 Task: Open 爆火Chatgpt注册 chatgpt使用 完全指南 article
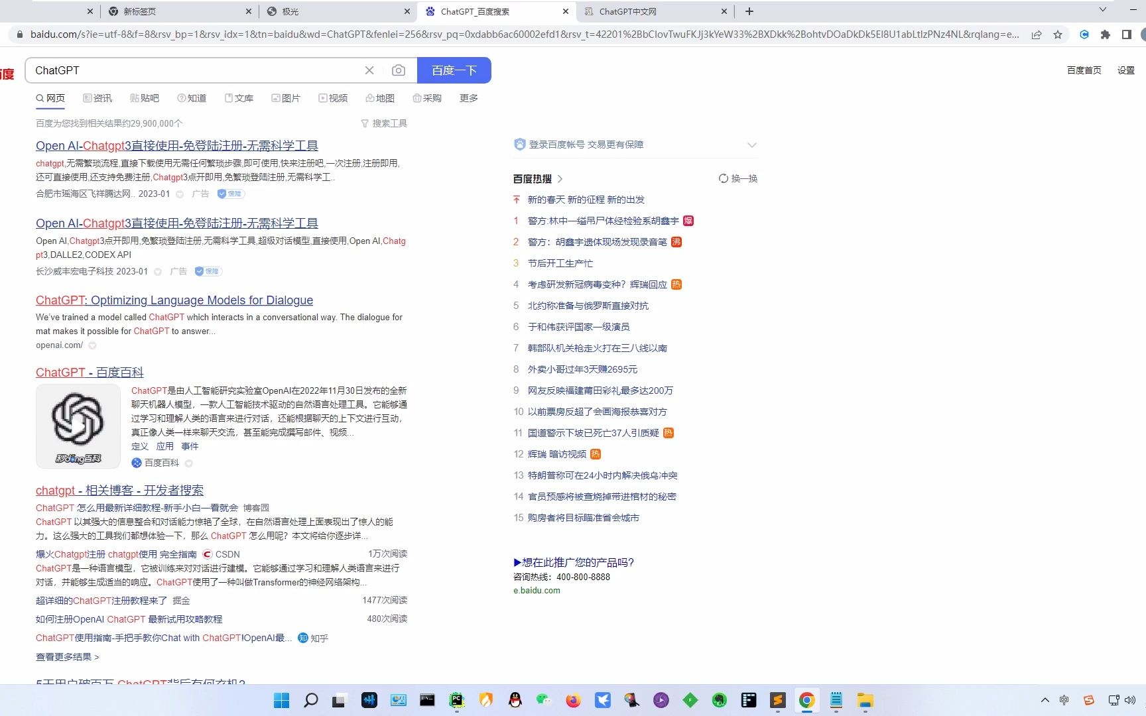coord(116,554)
